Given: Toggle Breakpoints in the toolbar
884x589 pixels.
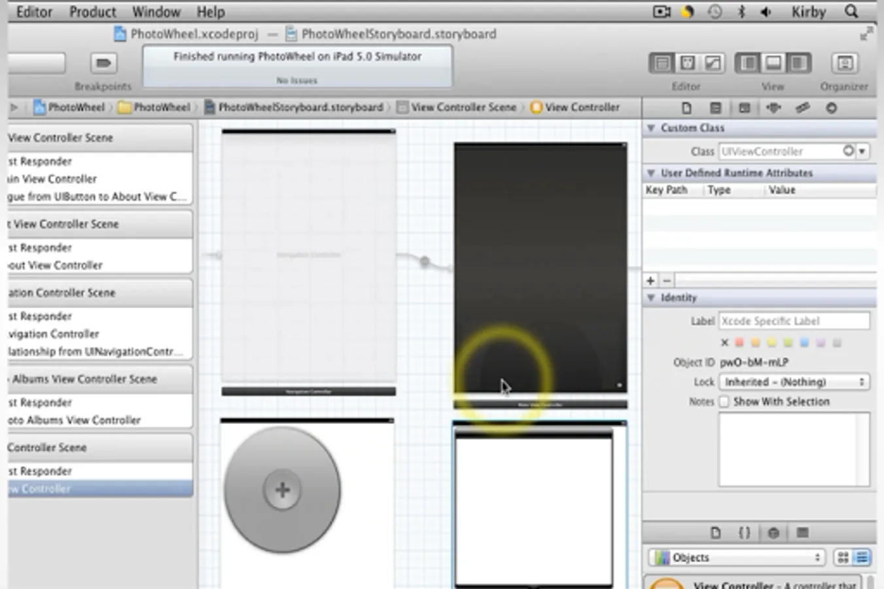Looking at the screenshot, I should click(x=103, y=63).
